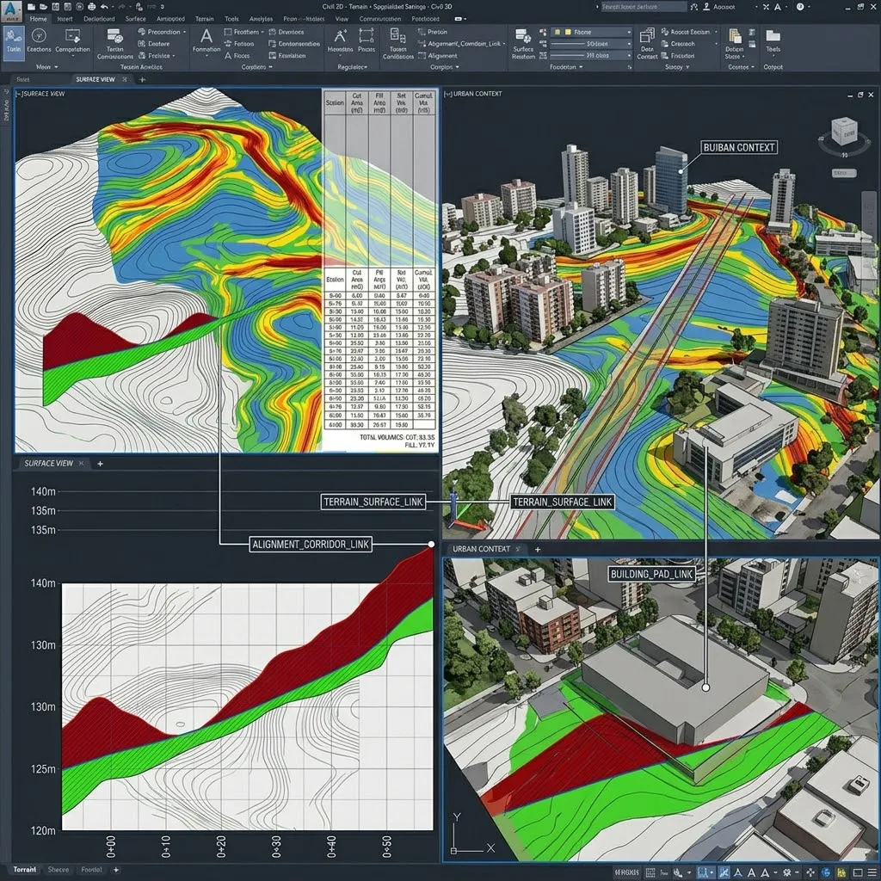881x881 pixels.
Task: Click the grid snap icon in status bar
Action: tap(650, 871)
